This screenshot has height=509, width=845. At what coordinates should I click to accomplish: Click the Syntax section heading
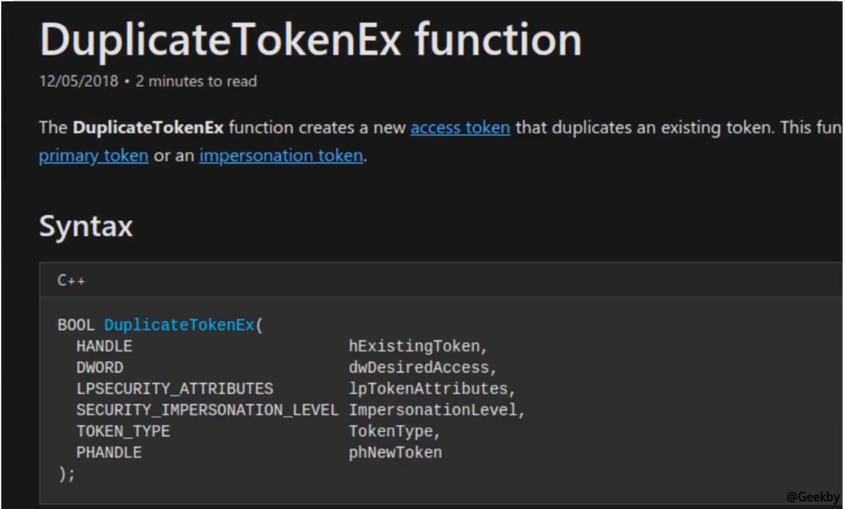point(86,226)
